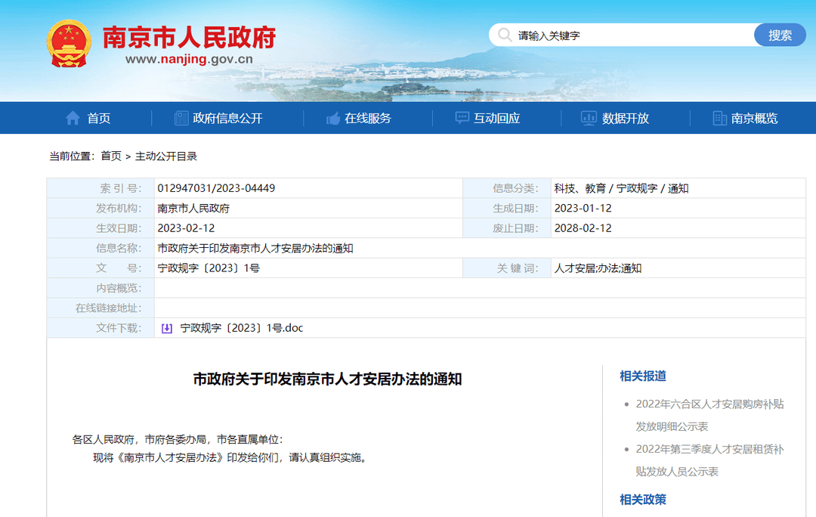Click the 在线服务 thumbs-up icon
The width and height of the screenshot is (816, 517).
coord(333,118)
